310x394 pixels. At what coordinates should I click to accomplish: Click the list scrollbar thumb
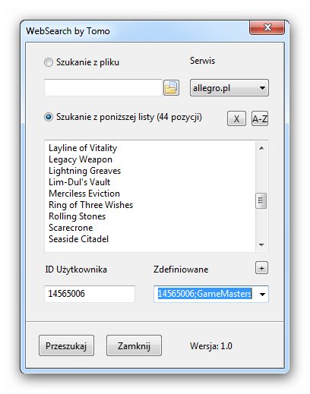tap(261, 200)
